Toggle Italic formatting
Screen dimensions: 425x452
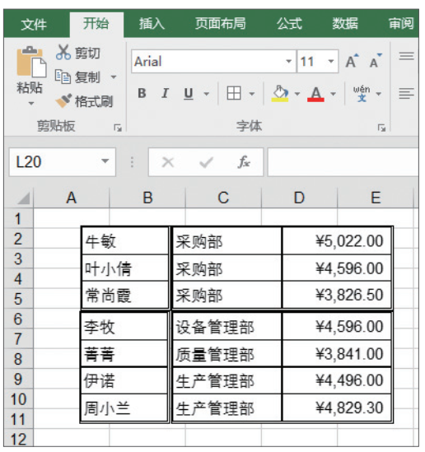tap(165, 93)
